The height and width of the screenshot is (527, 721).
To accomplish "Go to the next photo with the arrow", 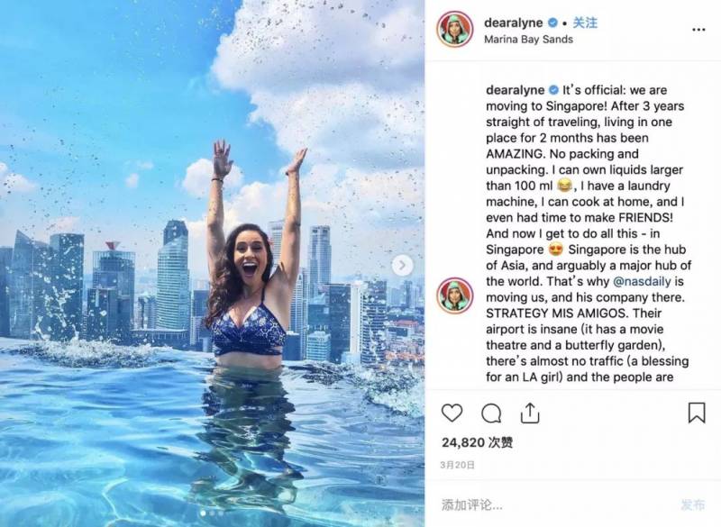I will (x=402, y=265).
